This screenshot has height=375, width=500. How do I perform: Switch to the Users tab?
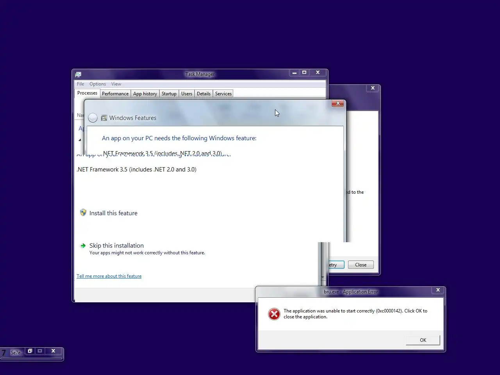click(187, 94)
